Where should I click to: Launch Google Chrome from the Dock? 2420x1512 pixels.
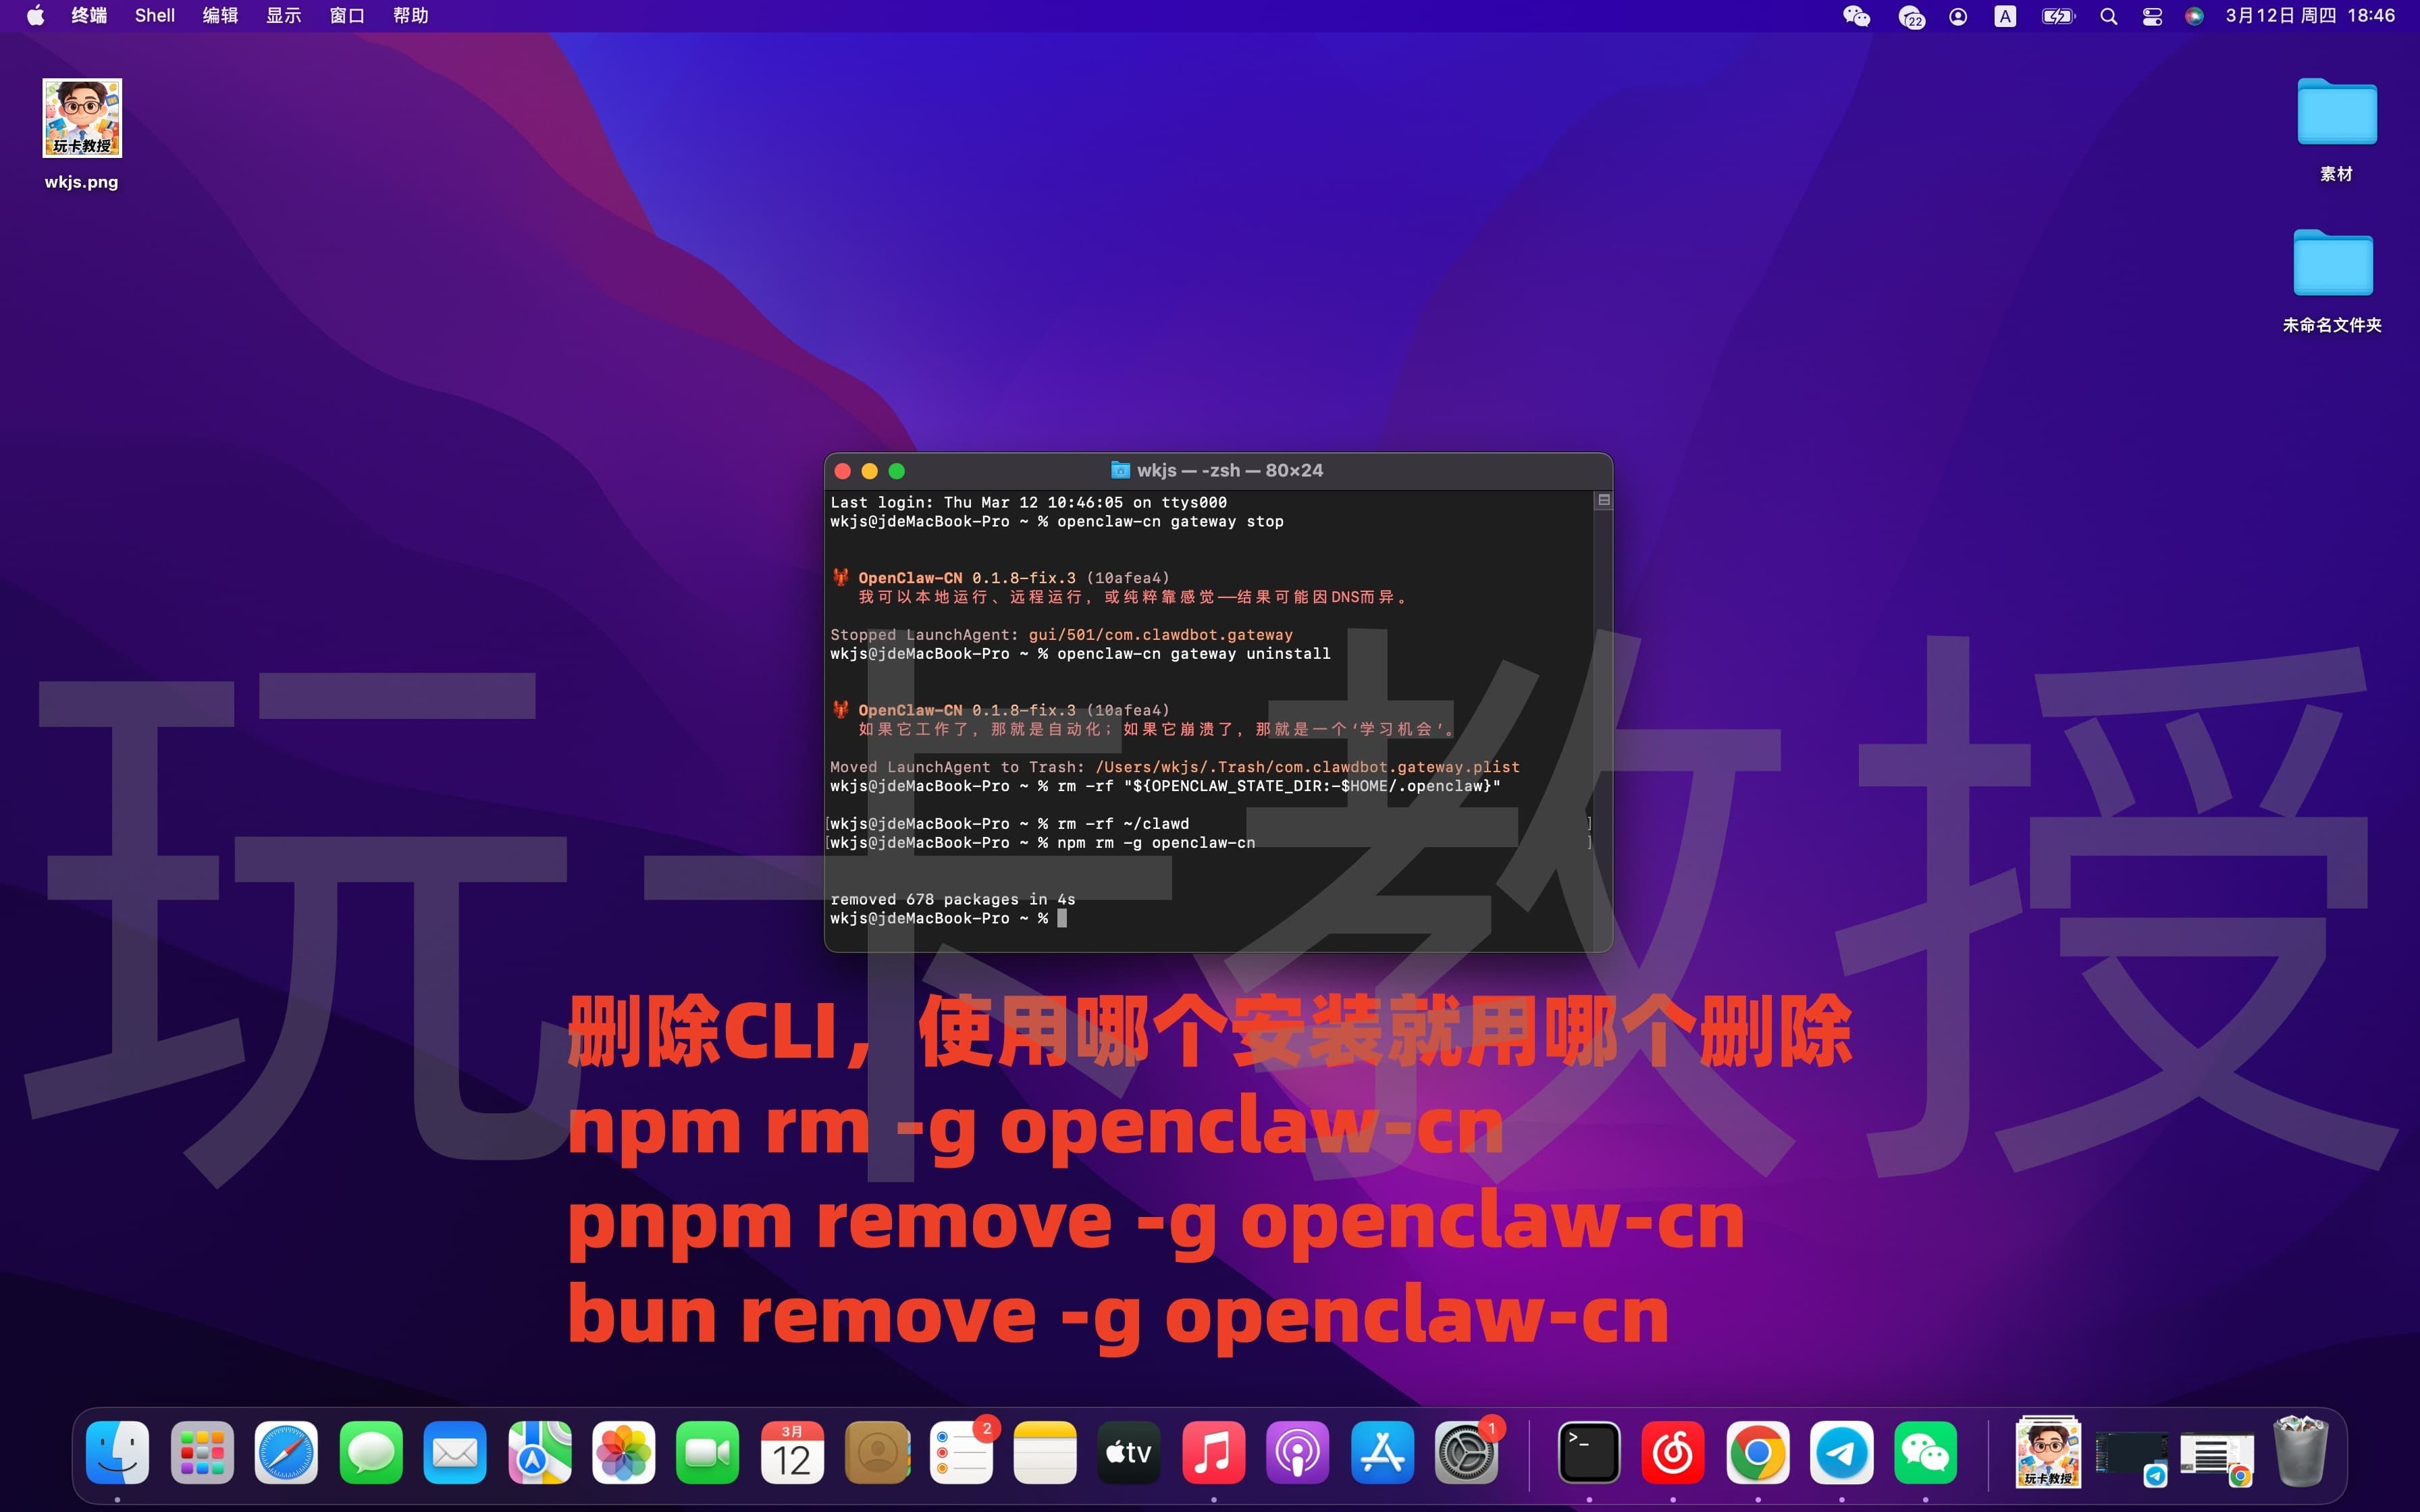pyautogui.click(x=1758, y=1452)
